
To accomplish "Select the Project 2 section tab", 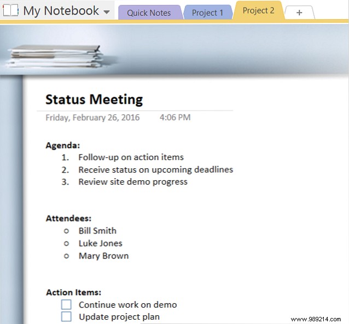I will tap(258, 10).
